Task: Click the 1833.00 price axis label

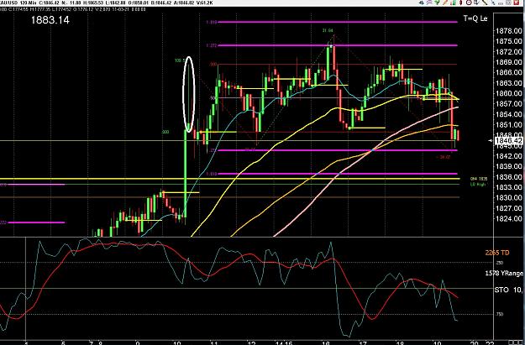Action: 508,187
